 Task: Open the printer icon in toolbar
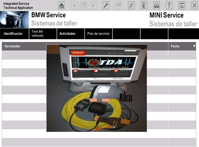coord(156,5)
